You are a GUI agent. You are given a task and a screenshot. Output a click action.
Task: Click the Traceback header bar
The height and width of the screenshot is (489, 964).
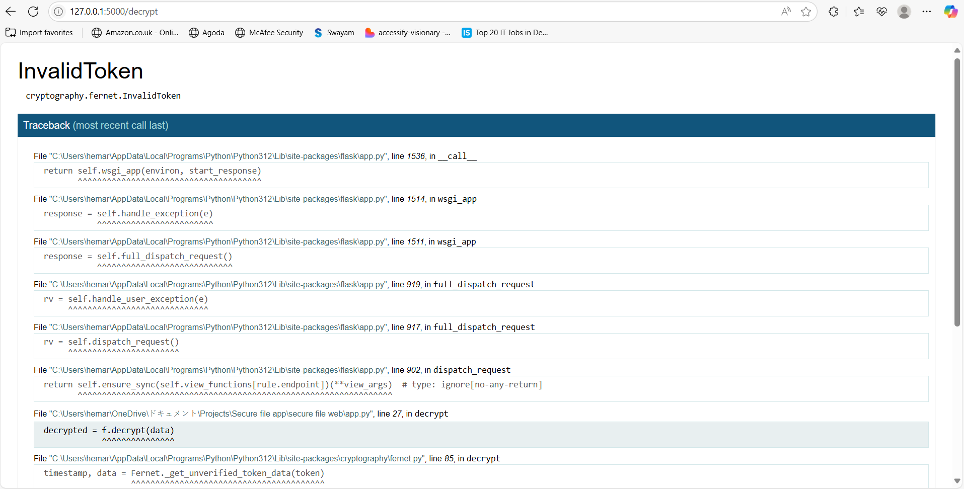[476, 125]
